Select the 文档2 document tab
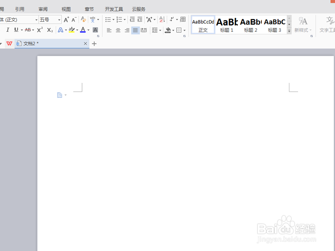The width and height of the screenshot is (335, 251). pyautogui.click(x=52, y=44)
